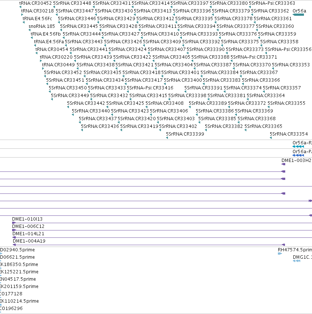Click the RH47574.5prime light-blue glyph

(x=280, y=254)
